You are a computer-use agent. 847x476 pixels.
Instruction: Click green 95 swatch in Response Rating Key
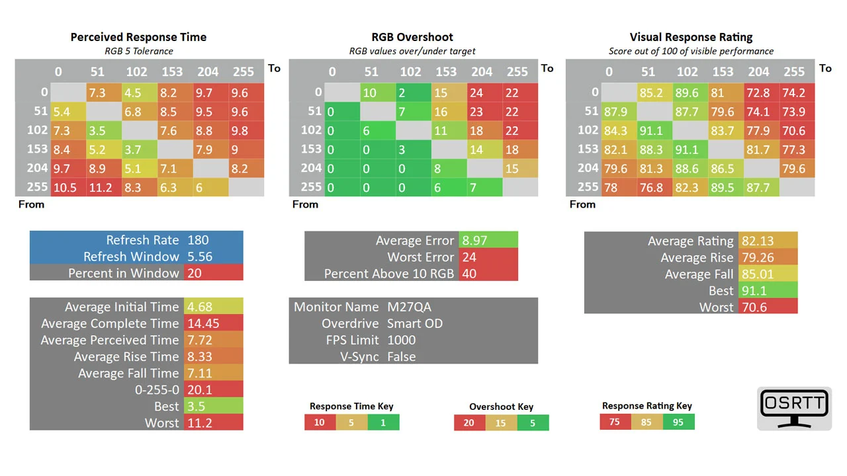point(678,422)
